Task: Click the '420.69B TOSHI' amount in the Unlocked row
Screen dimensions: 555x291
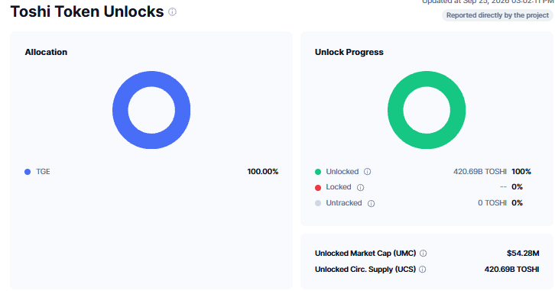Action: tap(479, 172)
